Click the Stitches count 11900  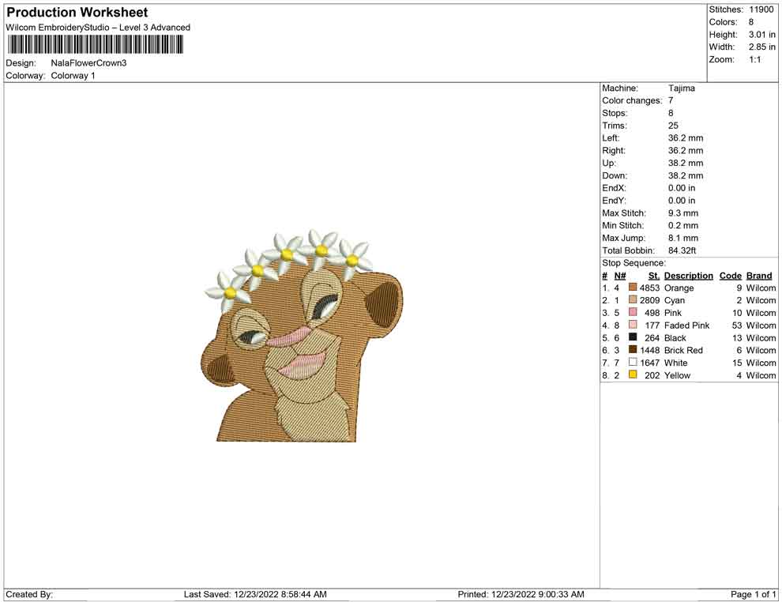[762, 9]
